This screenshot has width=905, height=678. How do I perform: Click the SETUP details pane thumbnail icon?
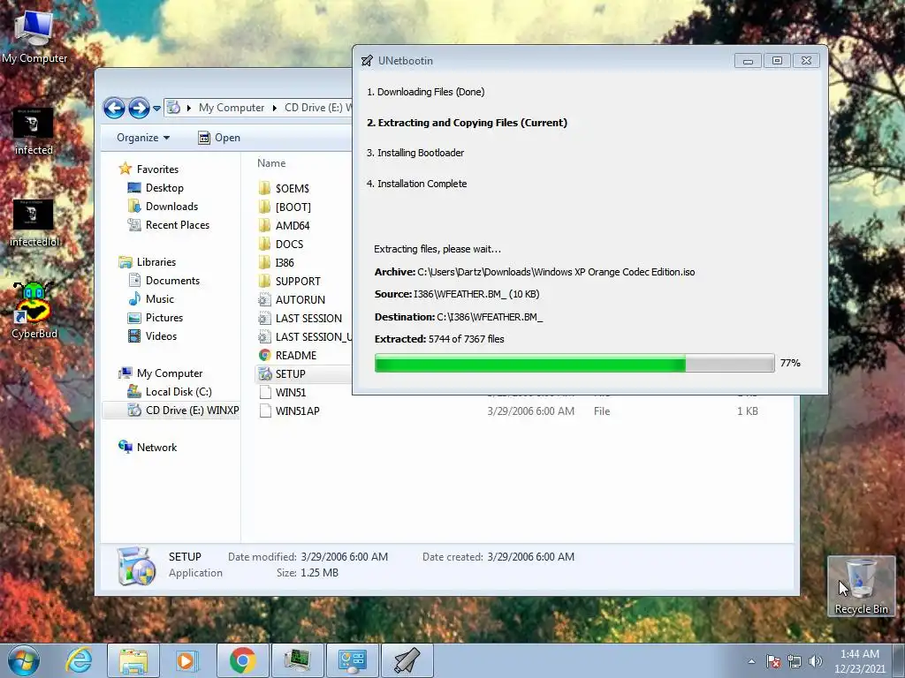pyautogui.click(x=136, y=566)
